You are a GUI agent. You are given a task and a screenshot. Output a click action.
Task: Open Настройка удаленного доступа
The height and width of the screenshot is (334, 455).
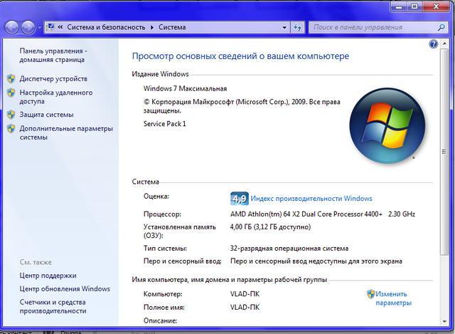(x=56, y=97)
